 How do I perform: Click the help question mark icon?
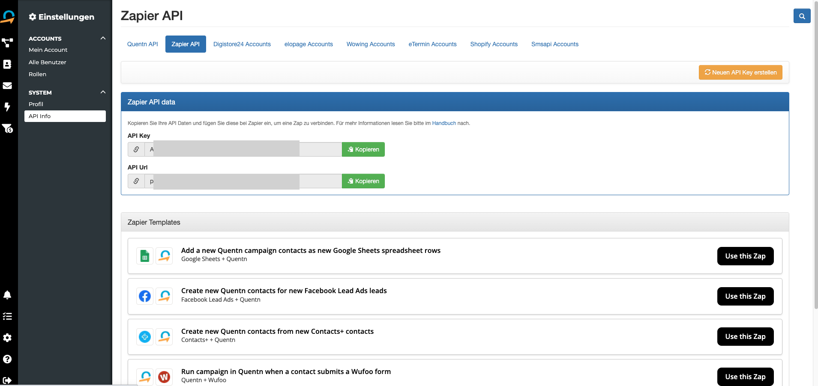(x=7, y=359)
